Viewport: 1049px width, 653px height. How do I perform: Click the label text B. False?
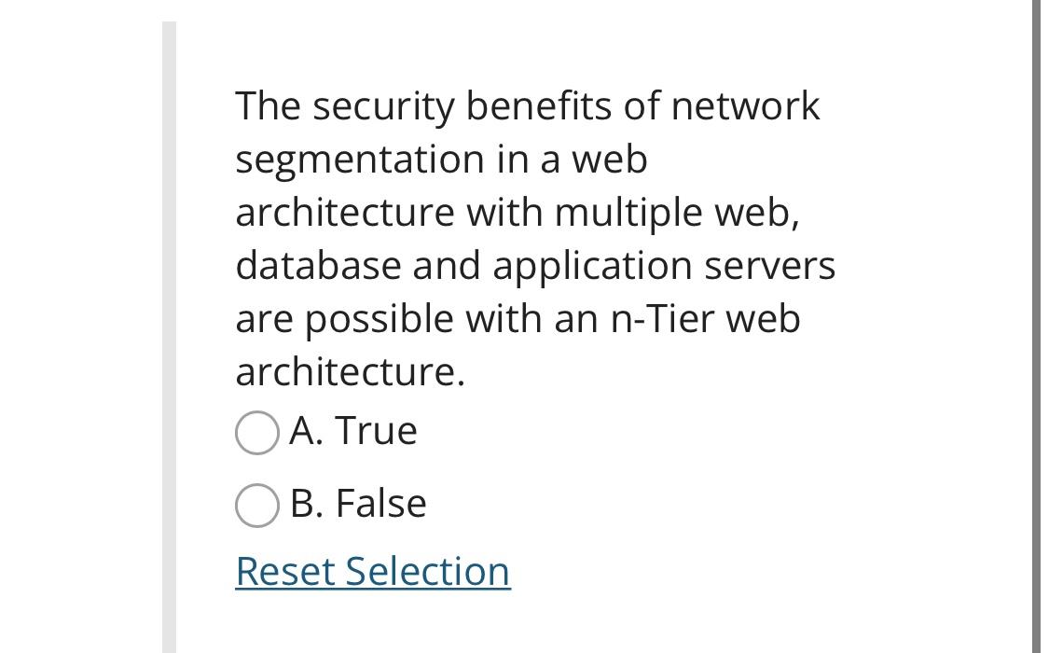point(359,503)
